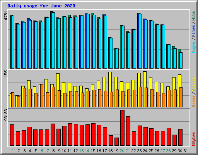This screenshot has width=198, height=155.
Task: Click the cyan pages bar for day 8
Action: (53, 40)
